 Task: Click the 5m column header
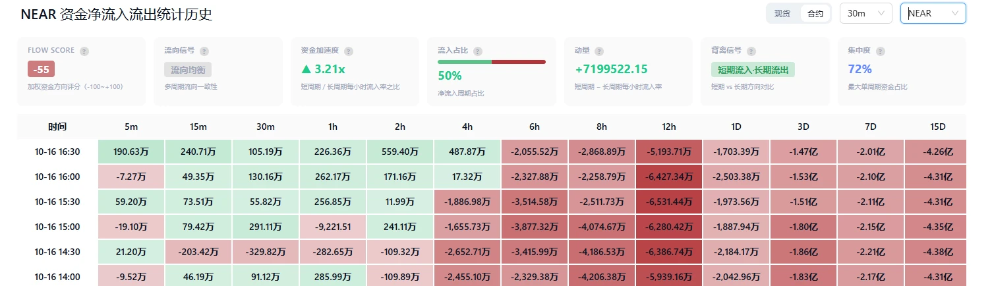(131, 127)
